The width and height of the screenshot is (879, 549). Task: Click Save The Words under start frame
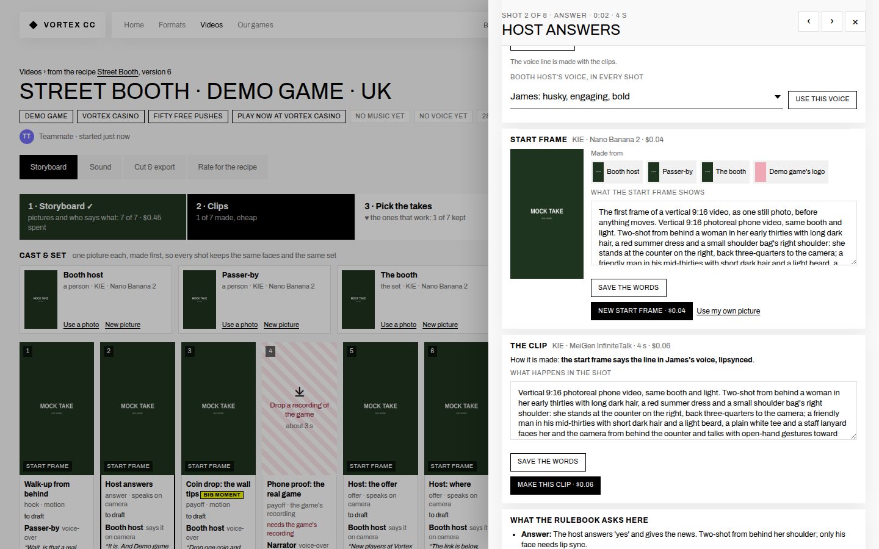[x=628, y=288]
